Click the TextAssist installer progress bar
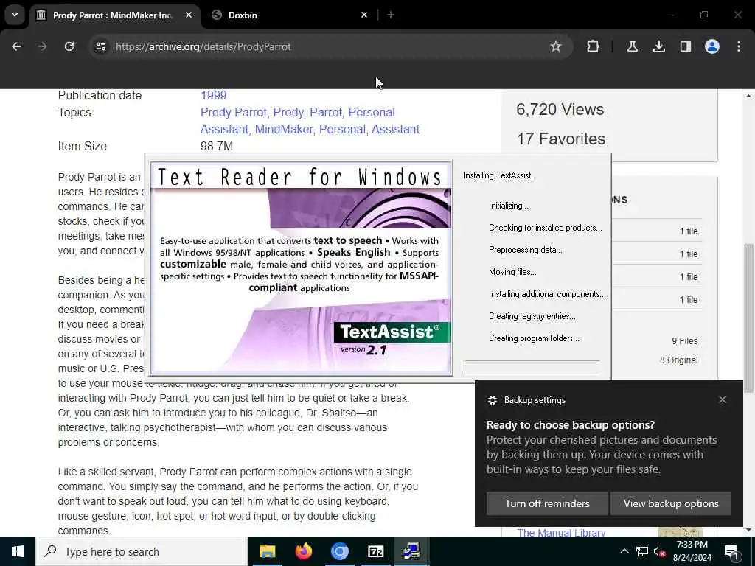This screenshot has height=566, width=755. coord(532,367)
